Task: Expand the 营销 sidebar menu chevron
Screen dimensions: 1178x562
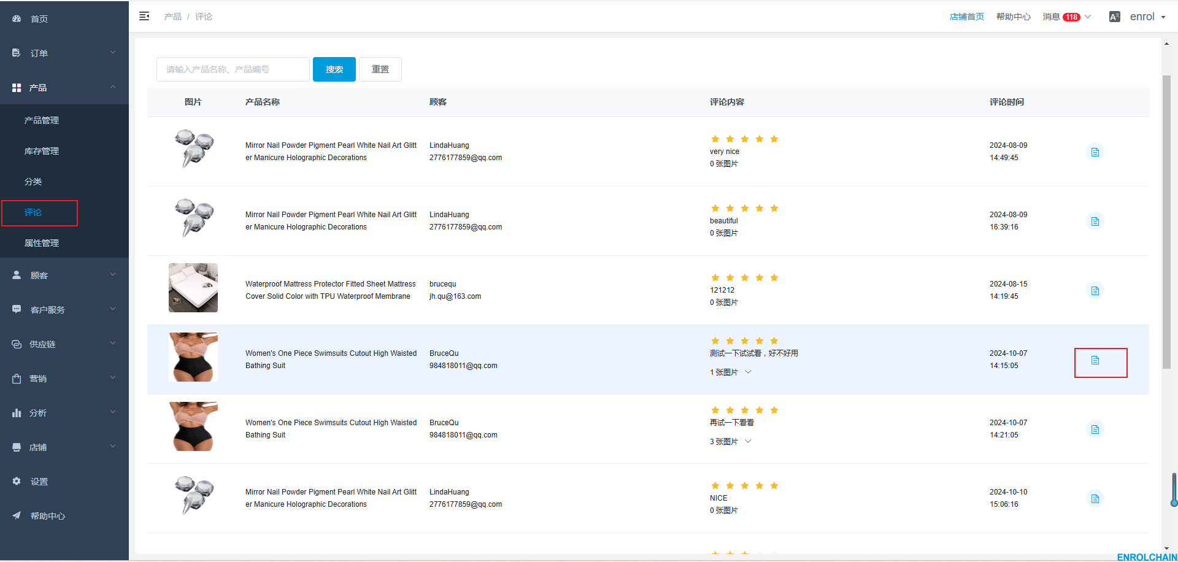Action: point(113,378)
